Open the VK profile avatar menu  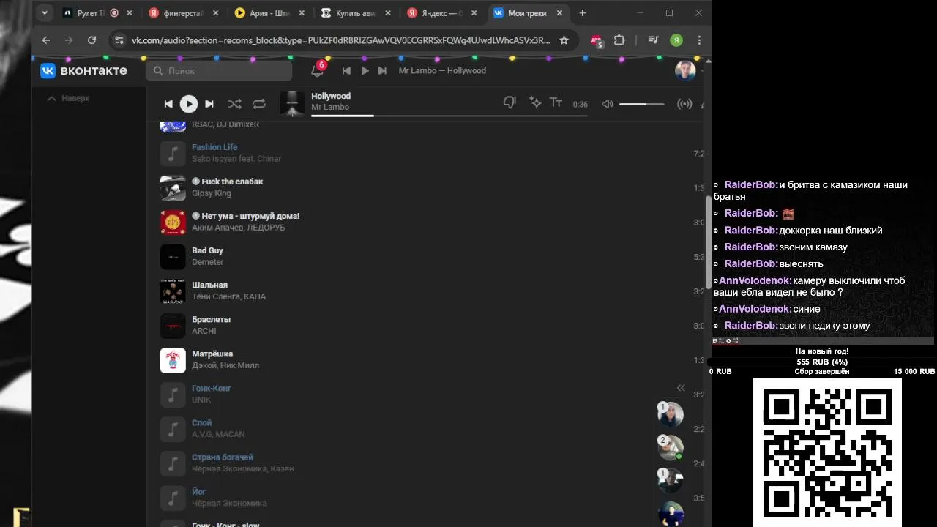685,70
